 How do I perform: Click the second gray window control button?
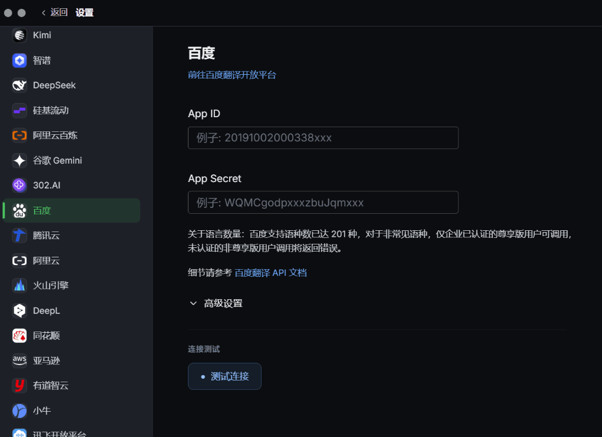[x=22, y=13]
